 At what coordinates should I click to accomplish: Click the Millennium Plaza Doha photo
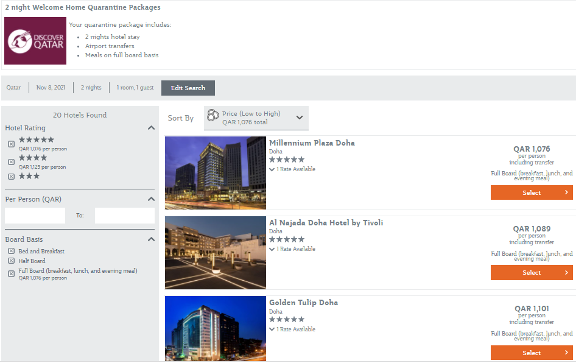(216, 173)
